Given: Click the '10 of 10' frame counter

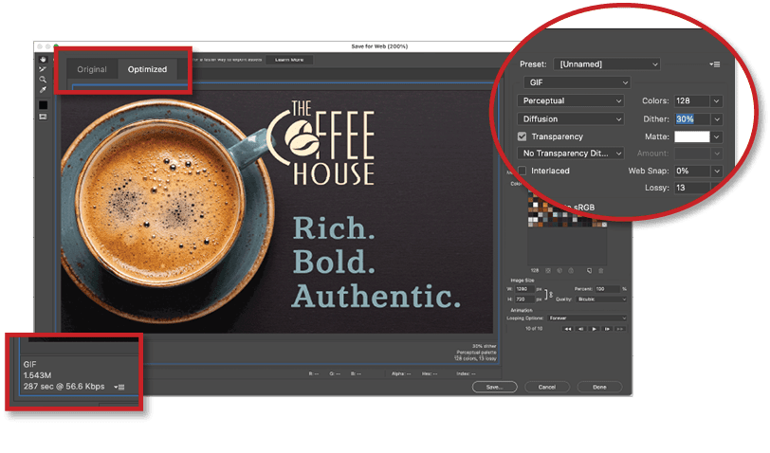Looking at the screenshot, I should tap(534, 329).
